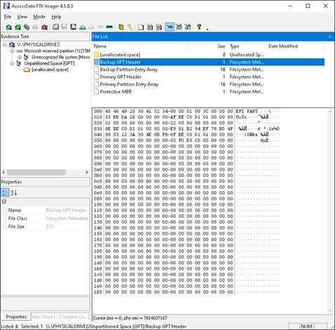This screenshot has width=335, height=330.
Task: Click Evidence Tree scrollbar left arrow
Action: [4, 173]
